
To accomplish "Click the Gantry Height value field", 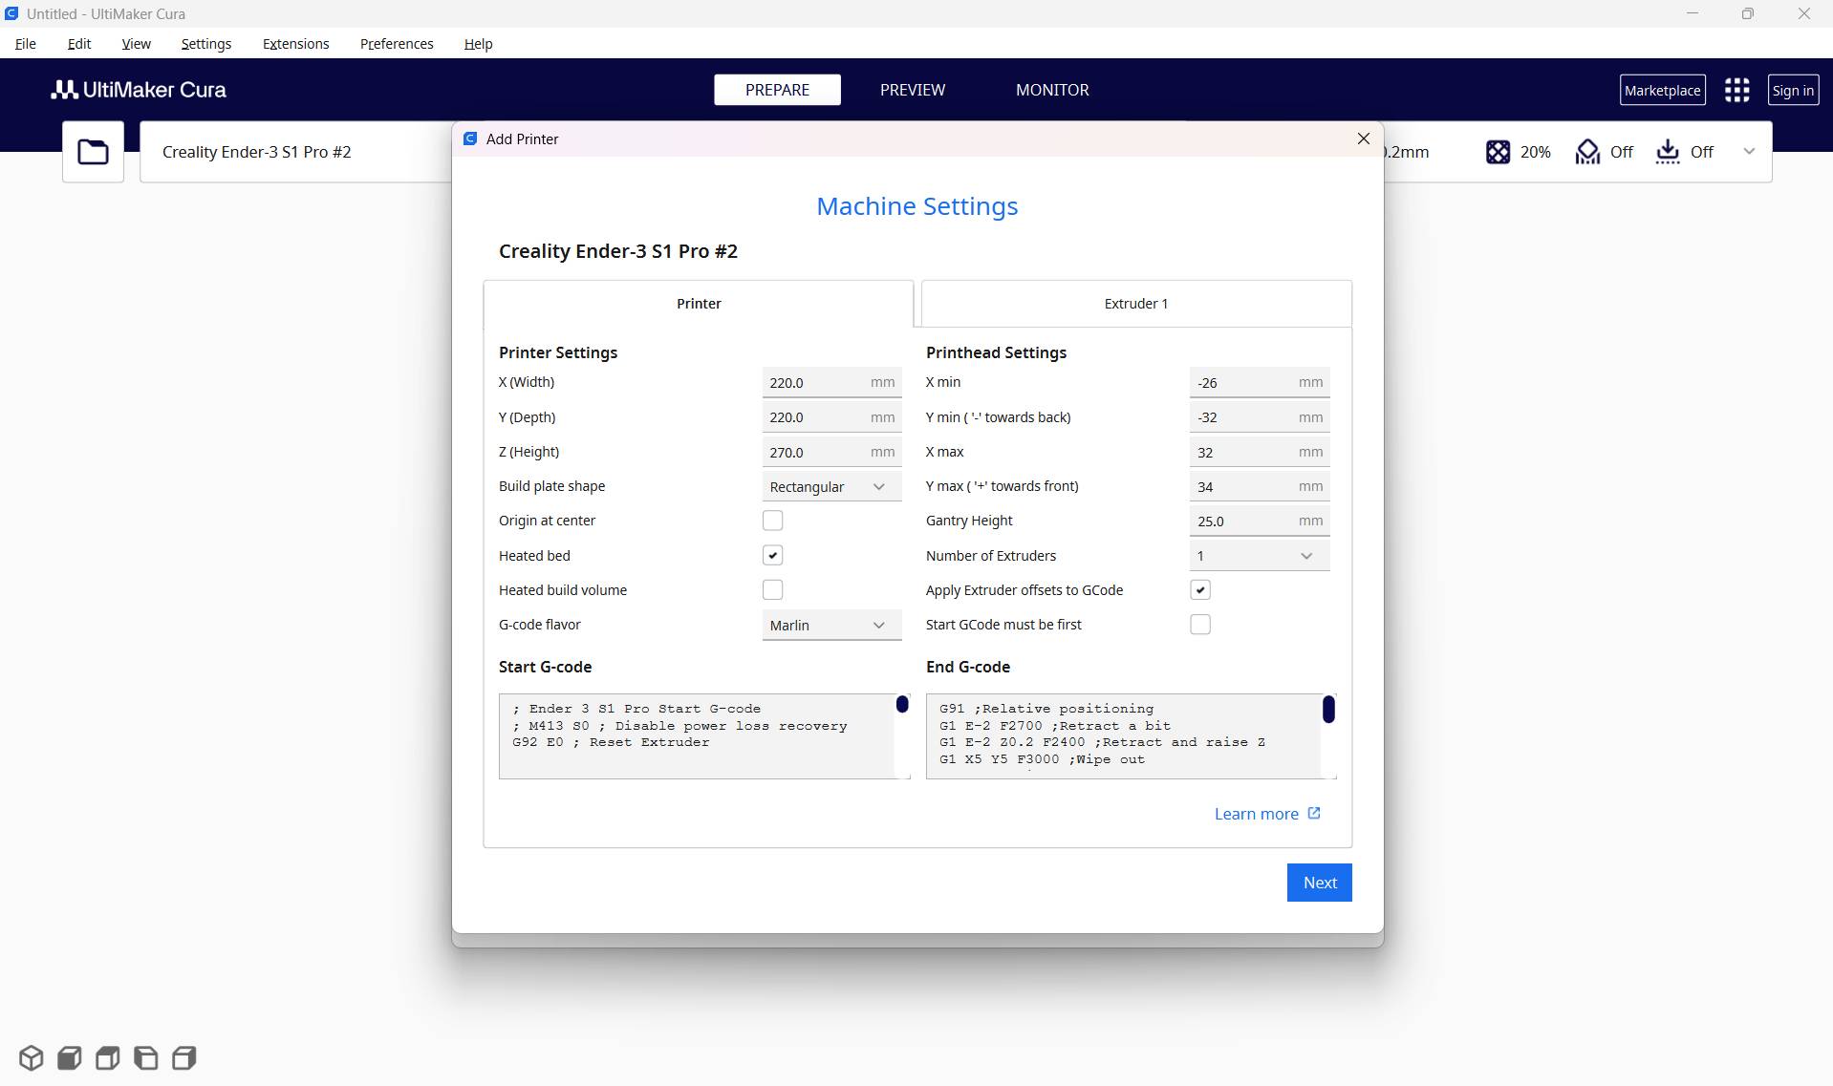I will [x=1260, y=521].
